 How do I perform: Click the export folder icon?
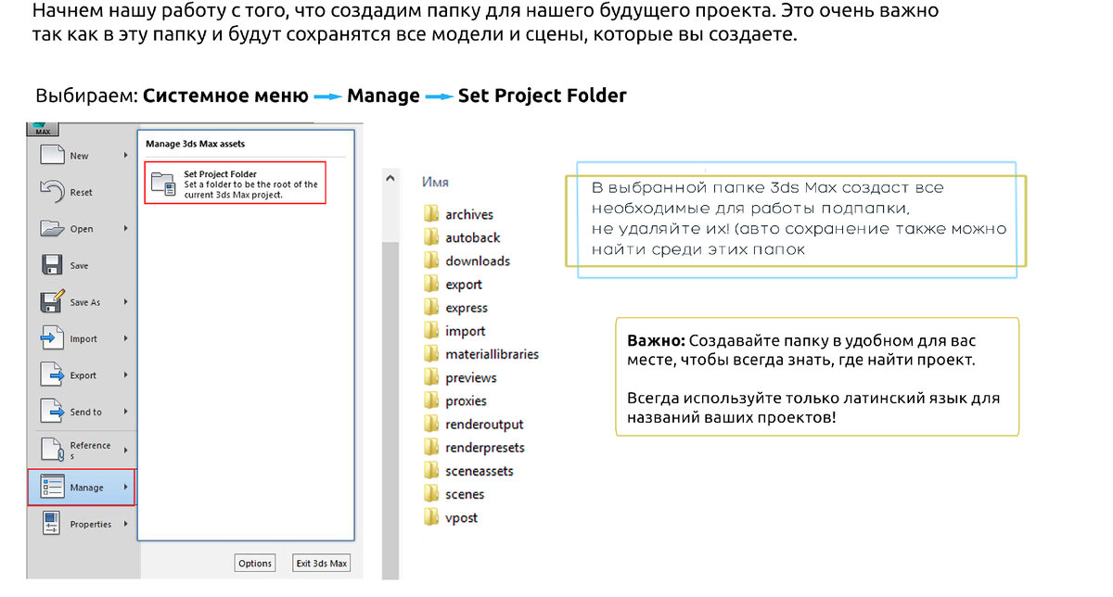431,284
